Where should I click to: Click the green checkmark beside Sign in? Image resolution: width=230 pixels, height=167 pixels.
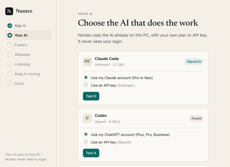10,26
